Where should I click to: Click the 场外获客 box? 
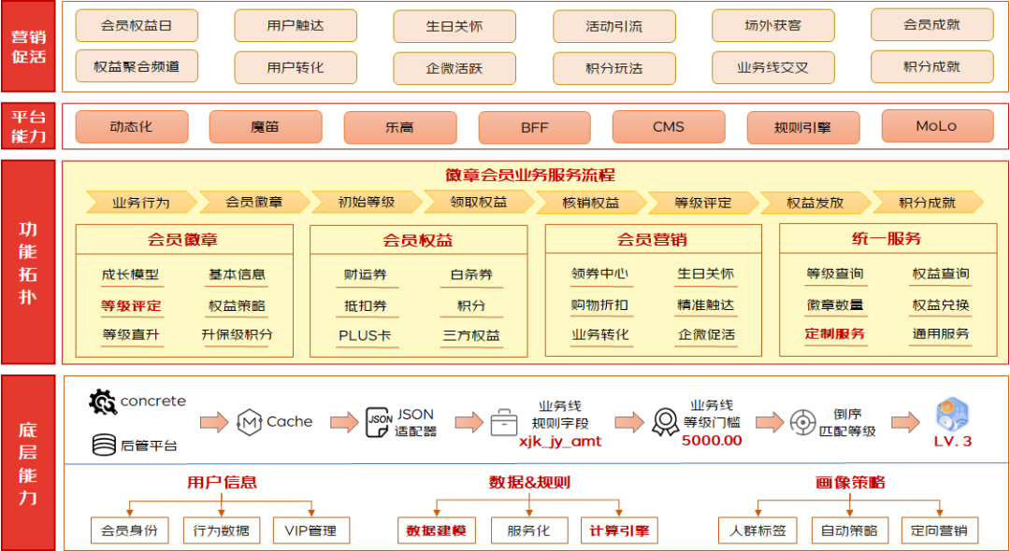tap(773, 26)
